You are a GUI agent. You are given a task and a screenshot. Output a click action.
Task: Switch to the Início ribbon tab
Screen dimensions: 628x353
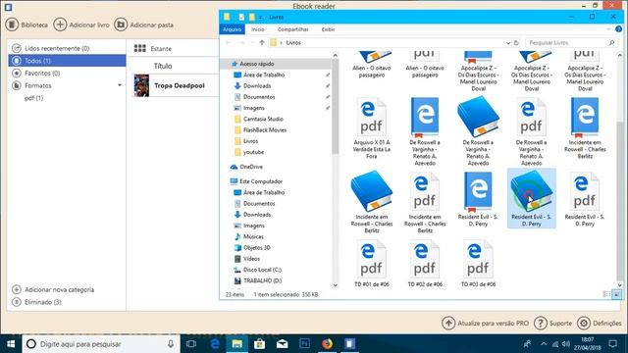257,29
